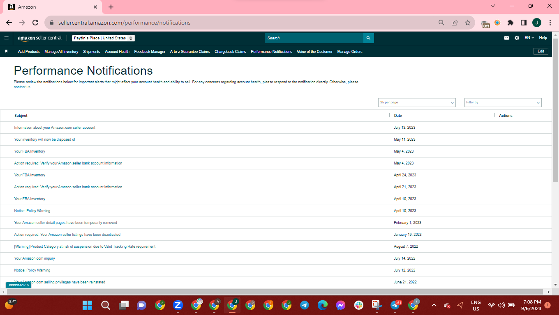Open Chargeback Claims

tap(230, 52)
